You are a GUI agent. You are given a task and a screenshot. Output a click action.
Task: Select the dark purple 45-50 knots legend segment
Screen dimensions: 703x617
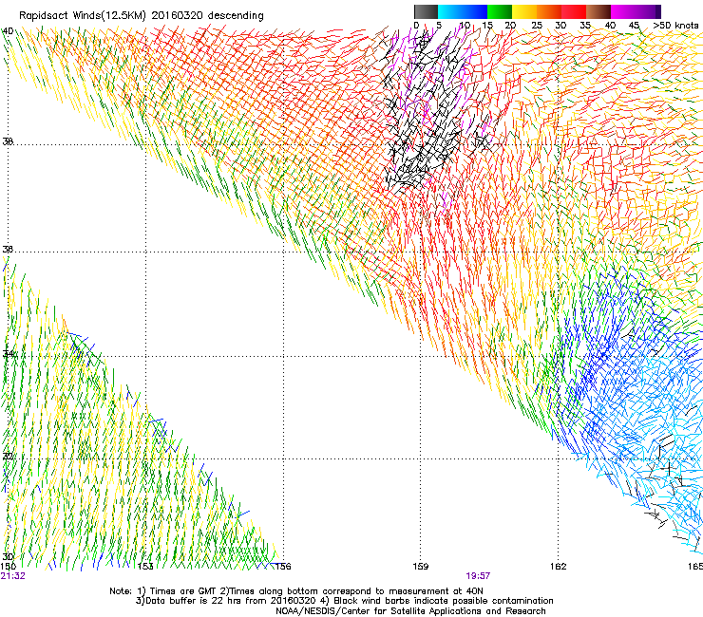click(648, 11)
